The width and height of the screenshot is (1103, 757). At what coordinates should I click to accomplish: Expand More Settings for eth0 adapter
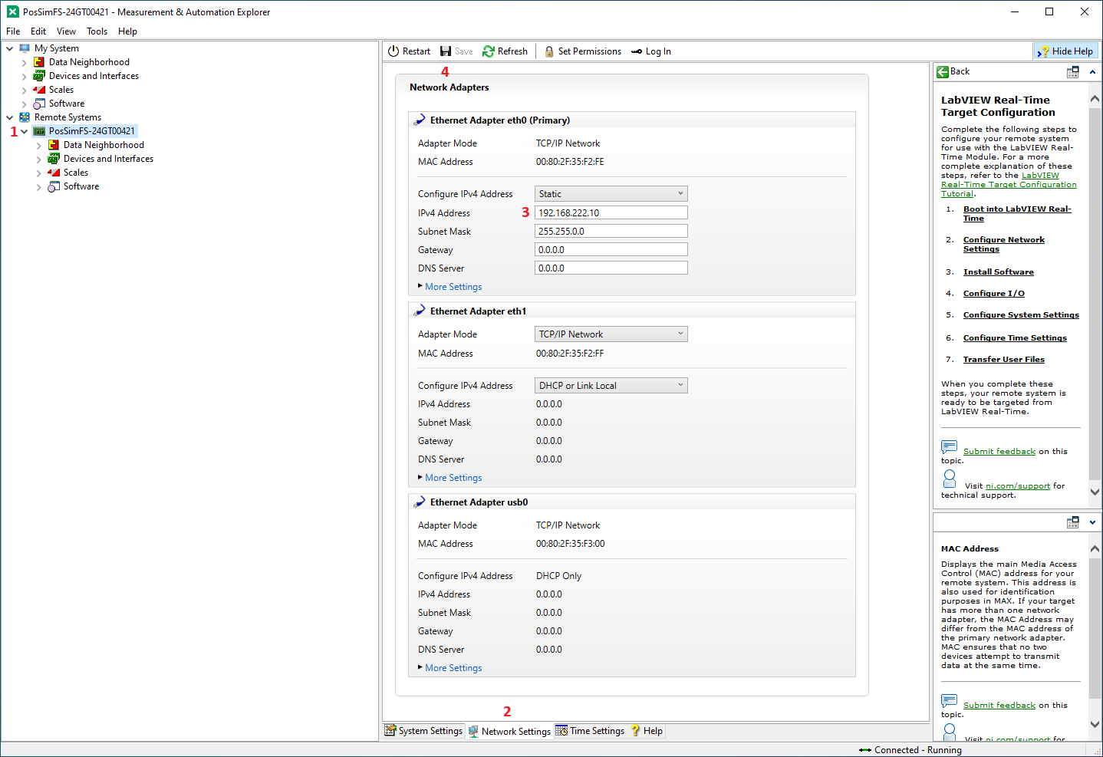[450, 287]
